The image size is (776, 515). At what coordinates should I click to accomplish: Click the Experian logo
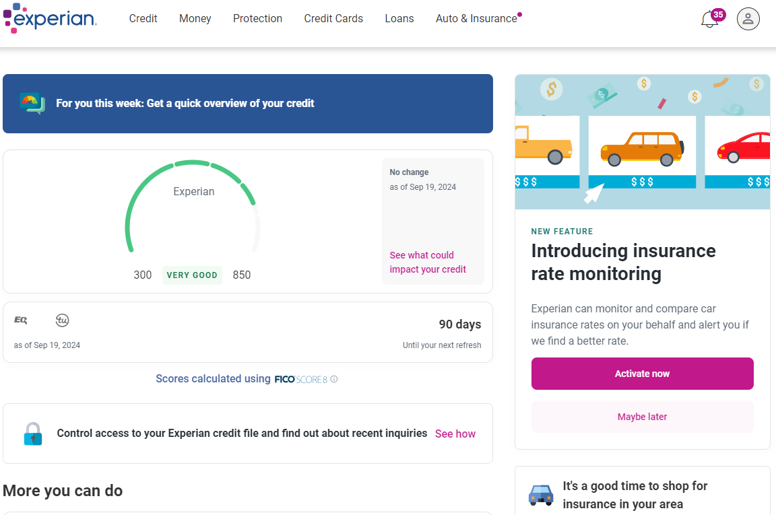[x=51, y=18]
